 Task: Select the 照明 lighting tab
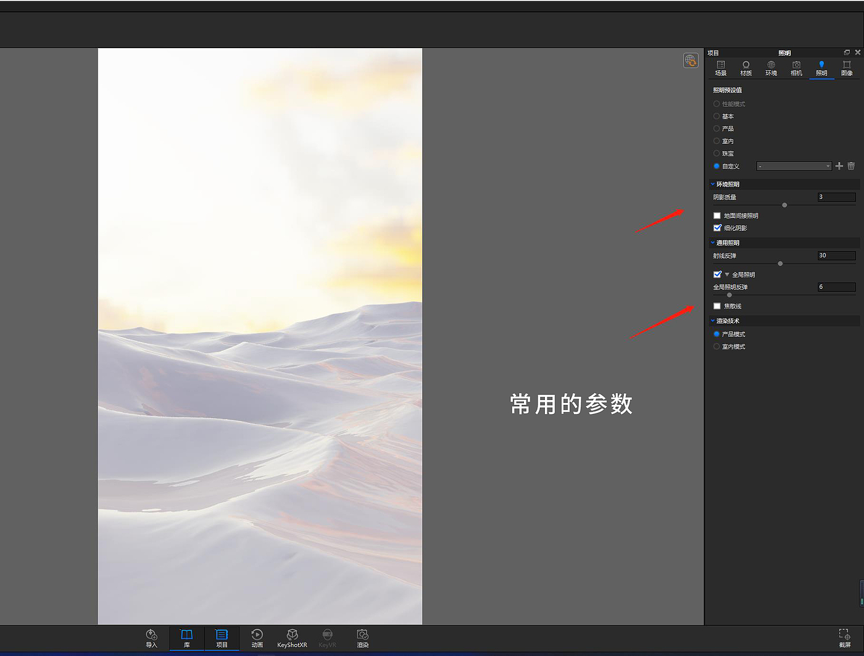pyautogui.click(x=821, y=69)
